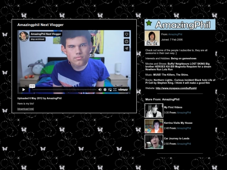
Task: Enable picture-in-picture mode
Action: 110,90
